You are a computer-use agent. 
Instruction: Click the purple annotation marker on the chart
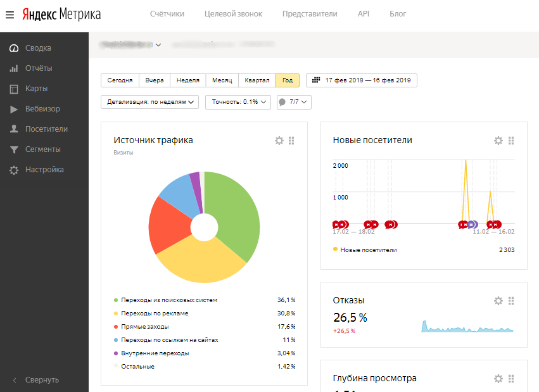(x=472, y=225)
